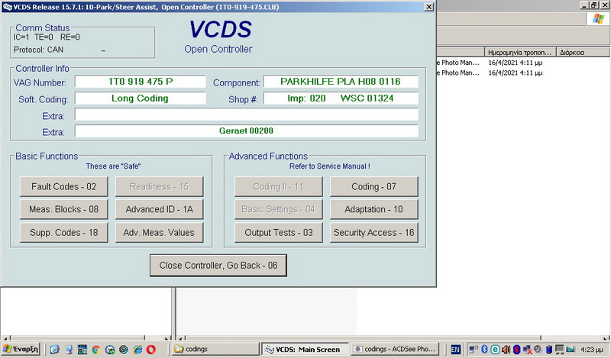
Task: Open Adaptation - 10 function
Action: (x=373, y=209)
